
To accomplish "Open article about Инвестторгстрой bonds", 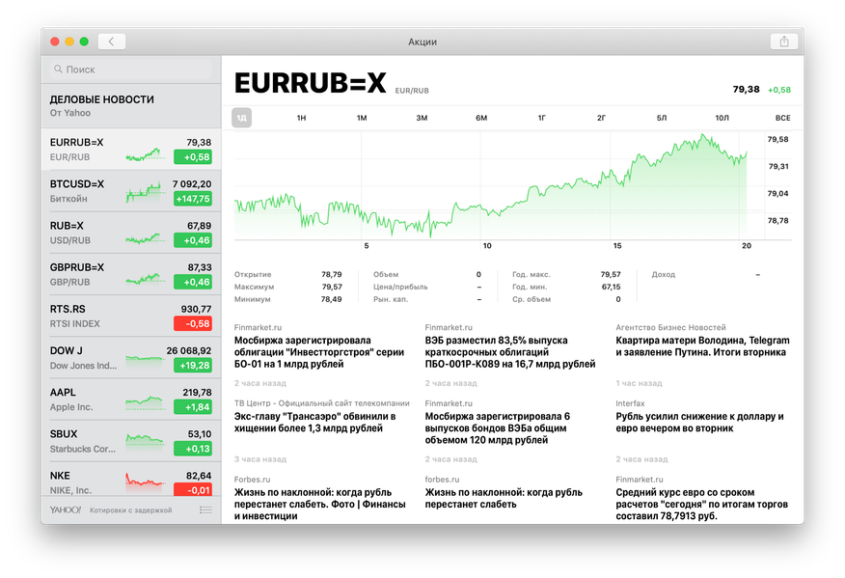I will (x=319, y=352).
